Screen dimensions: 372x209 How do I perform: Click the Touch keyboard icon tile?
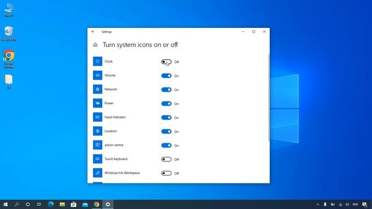98,159
